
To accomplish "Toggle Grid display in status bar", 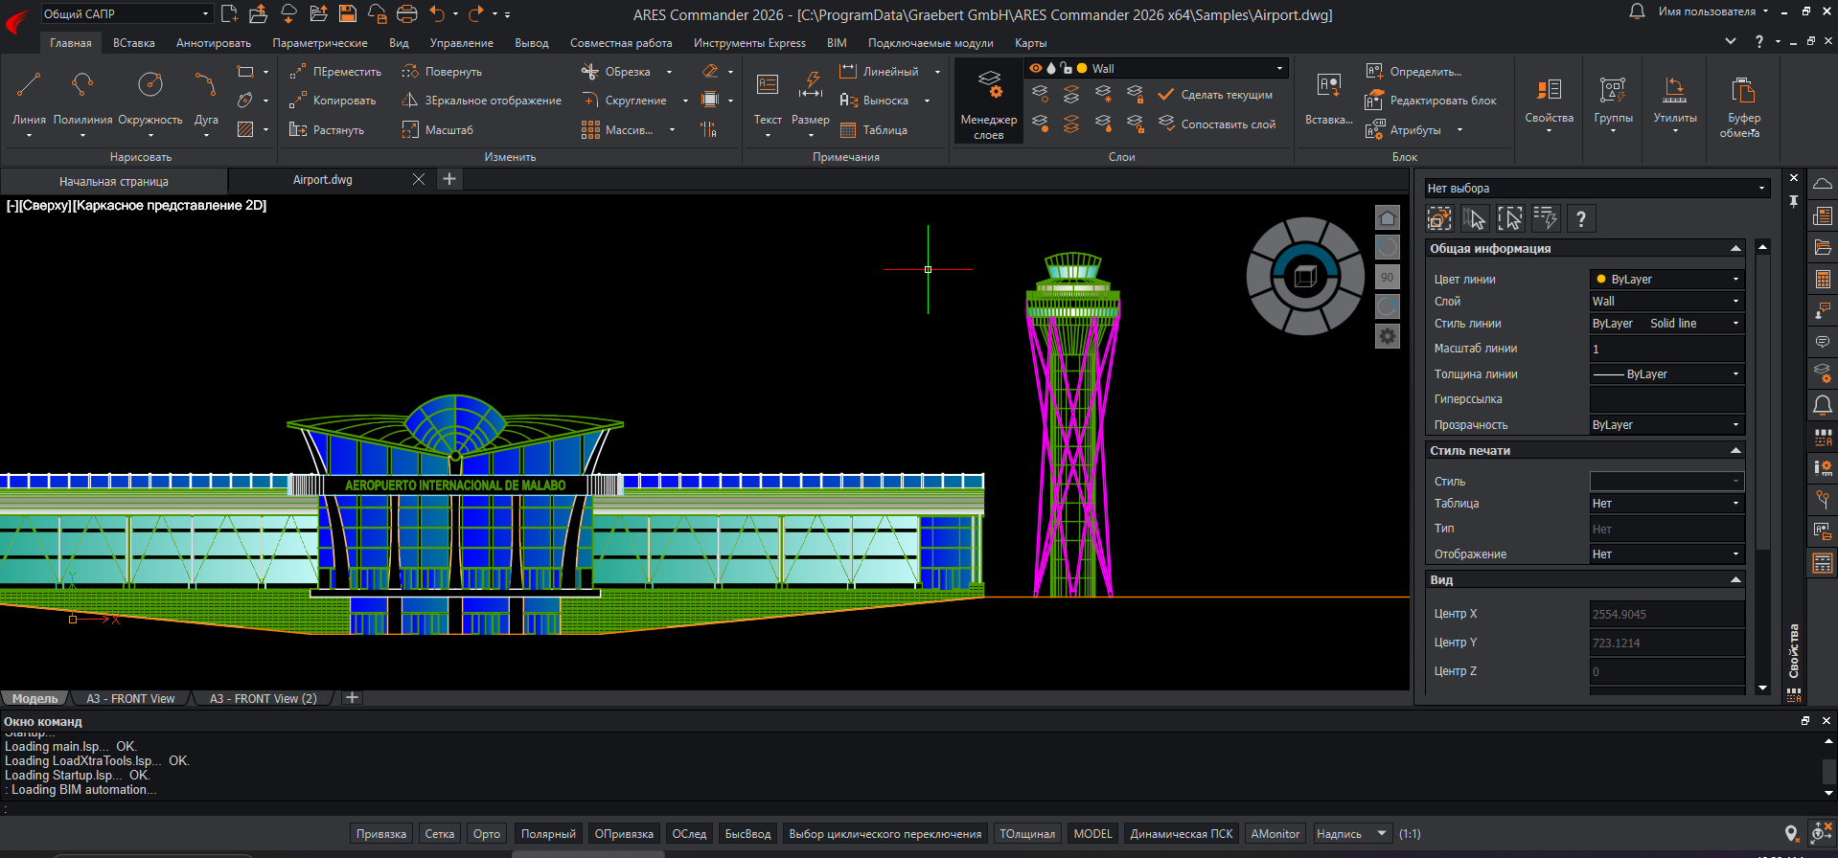I will coord(439,834).
